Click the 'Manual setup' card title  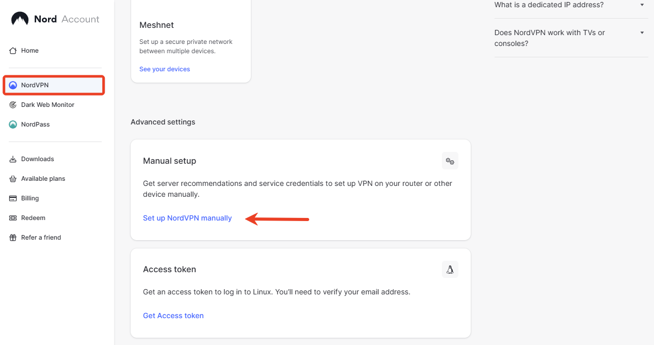169,161
